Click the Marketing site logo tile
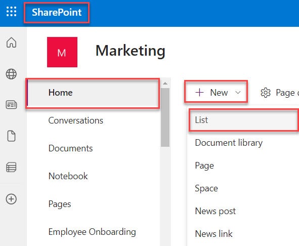 click(62, 52)
